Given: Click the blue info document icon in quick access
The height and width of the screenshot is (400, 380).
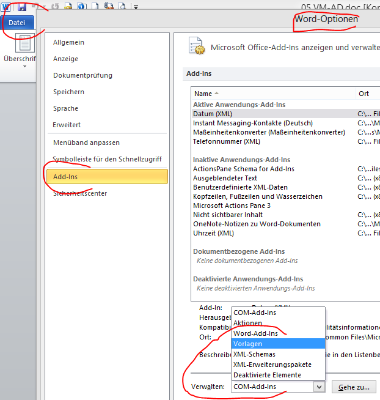Looking at the screenshot, I should [x=82, y=6].
